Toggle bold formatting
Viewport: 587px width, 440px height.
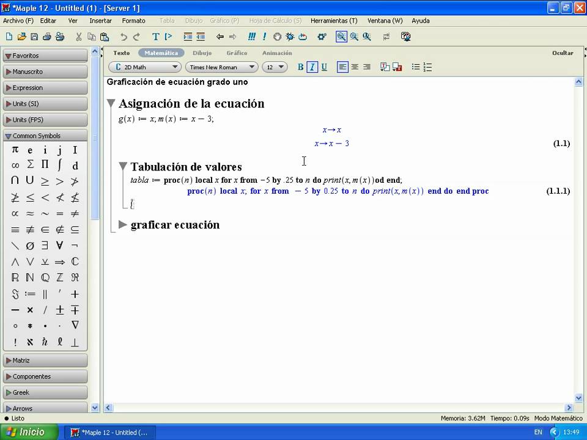(300, 67)
